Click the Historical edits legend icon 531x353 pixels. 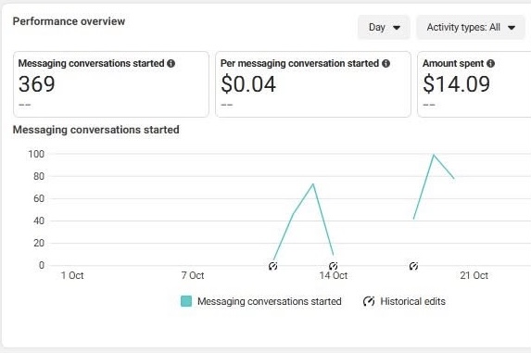tap(369, 301)
